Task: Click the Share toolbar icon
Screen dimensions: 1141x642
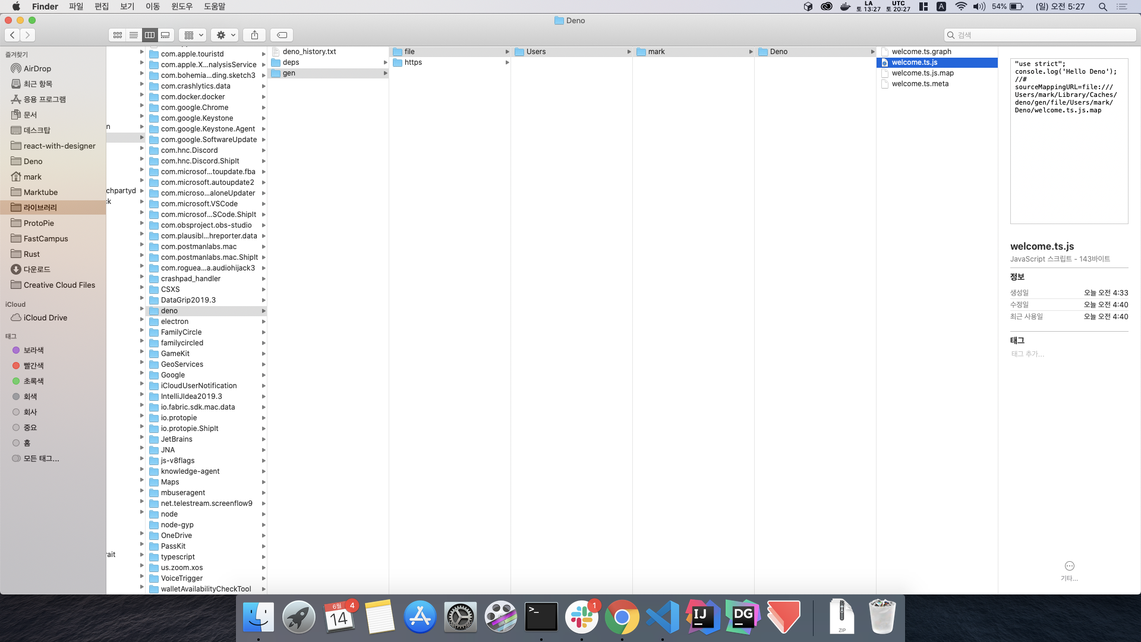Action: (x=254, y=35)
